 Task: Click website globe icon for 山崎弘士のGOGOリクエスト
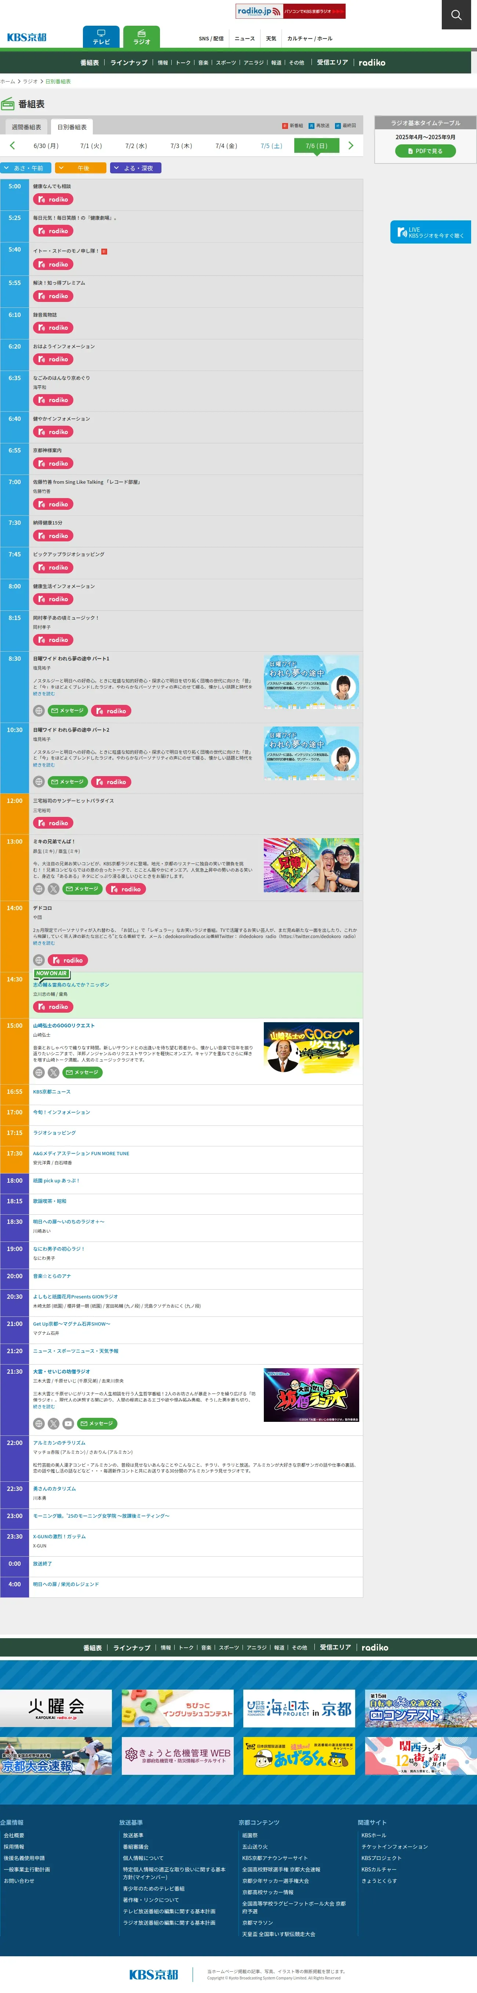click(39, 1072)
